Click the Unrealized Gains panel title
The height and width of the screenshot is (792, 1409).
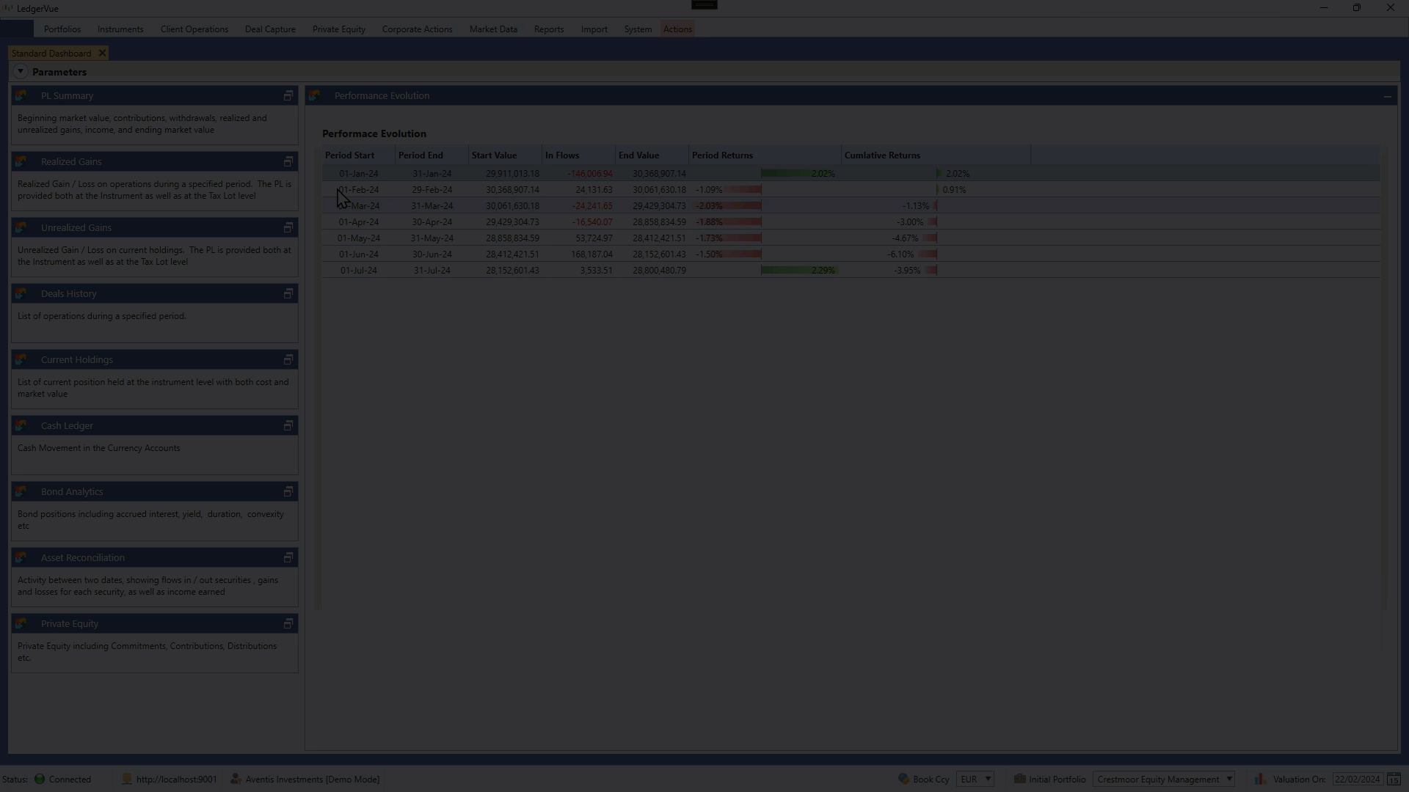pos(76,228)
